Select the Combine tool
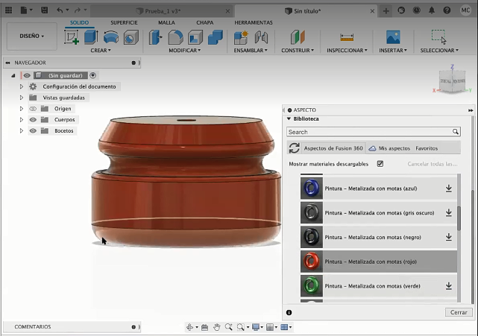The height and width of the screenshot is (336, 478). point(216,37)
